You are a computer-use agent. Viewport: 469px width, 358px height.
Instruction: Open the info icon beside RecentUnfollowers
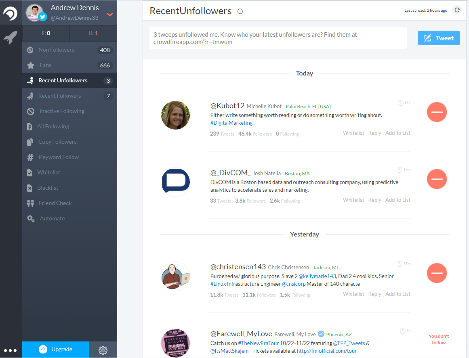tap(240, 11)
